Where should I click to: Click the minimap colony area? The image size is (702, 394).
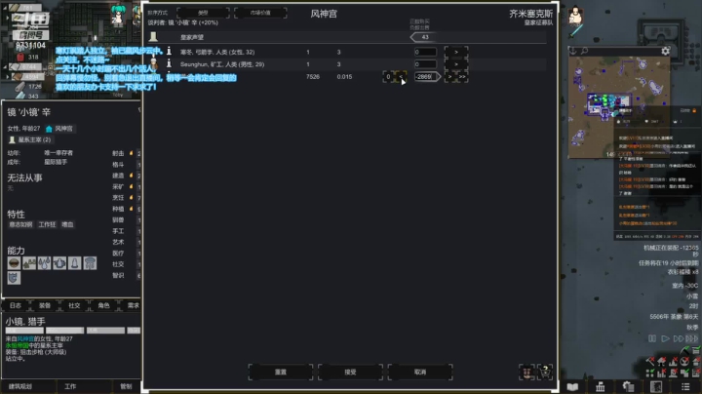(x=608, y=104)
